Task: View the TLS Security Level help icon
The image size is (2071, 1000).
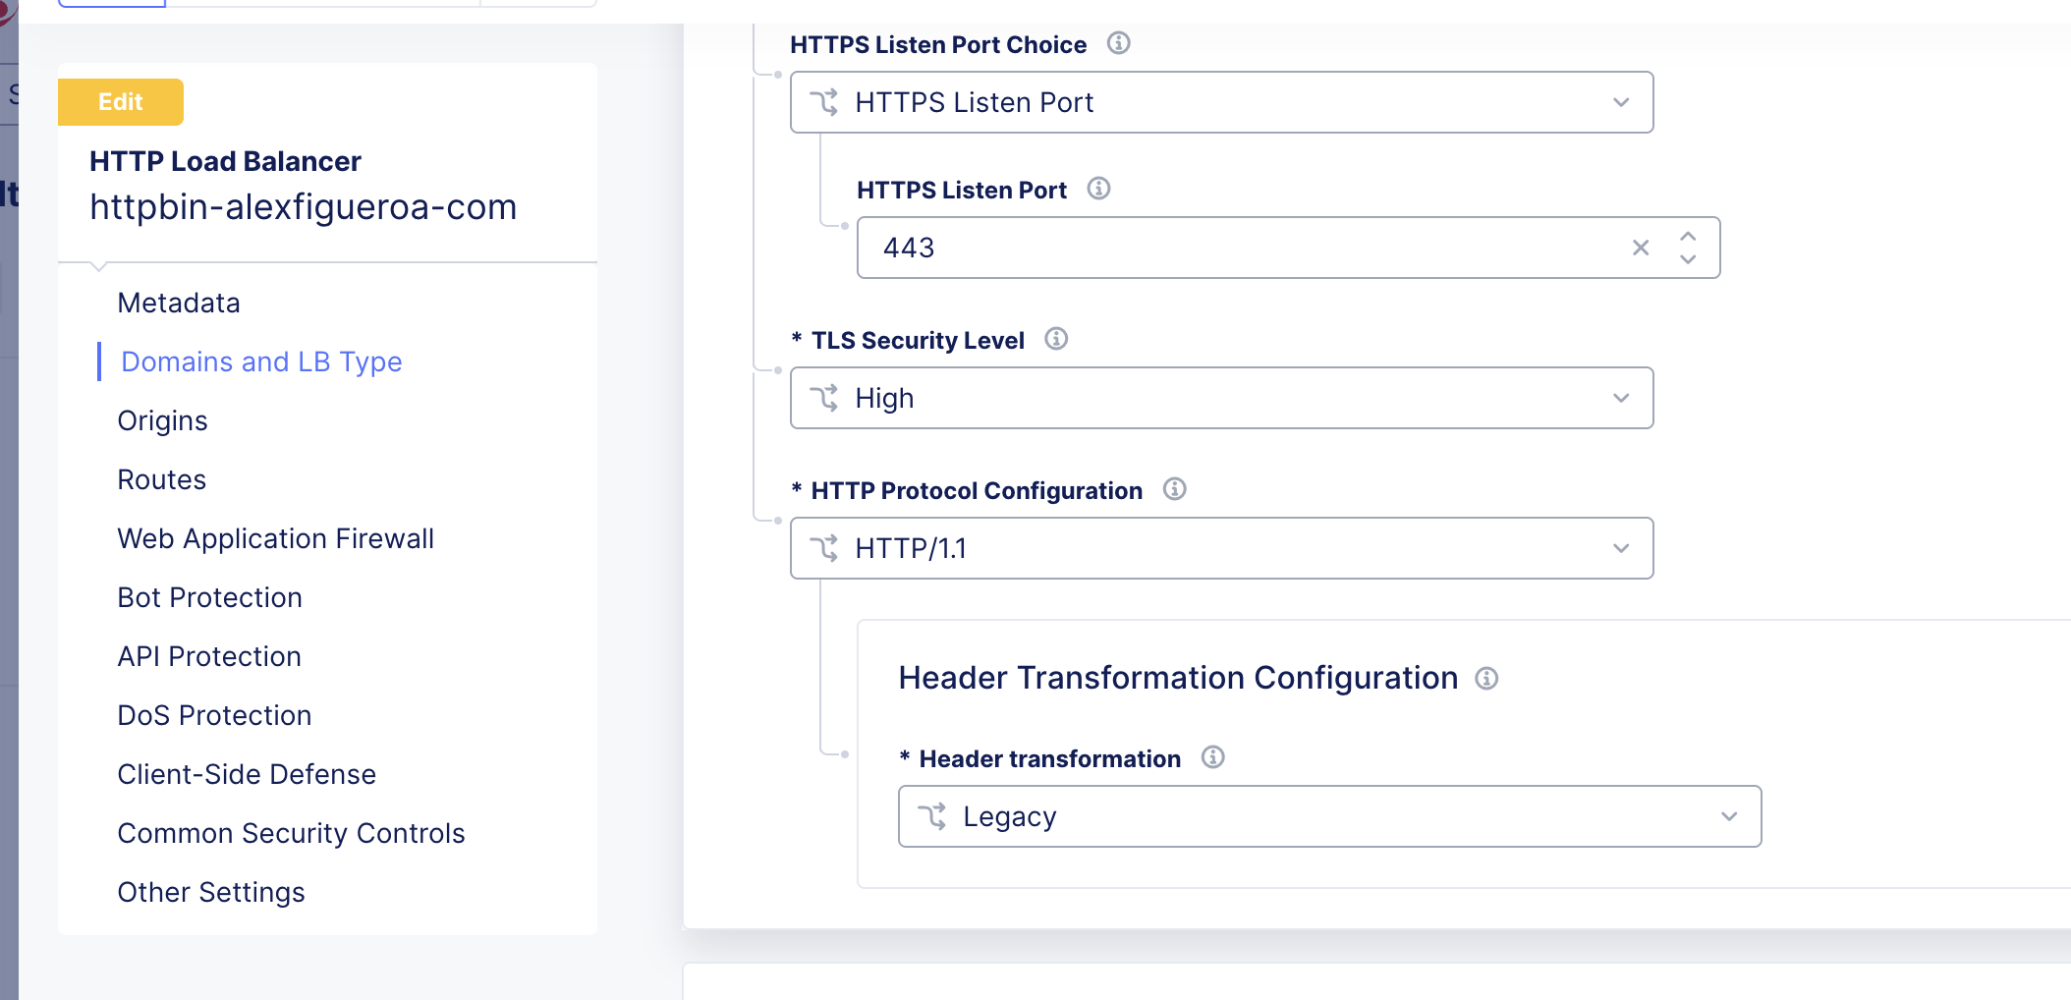Action: 1056,339
